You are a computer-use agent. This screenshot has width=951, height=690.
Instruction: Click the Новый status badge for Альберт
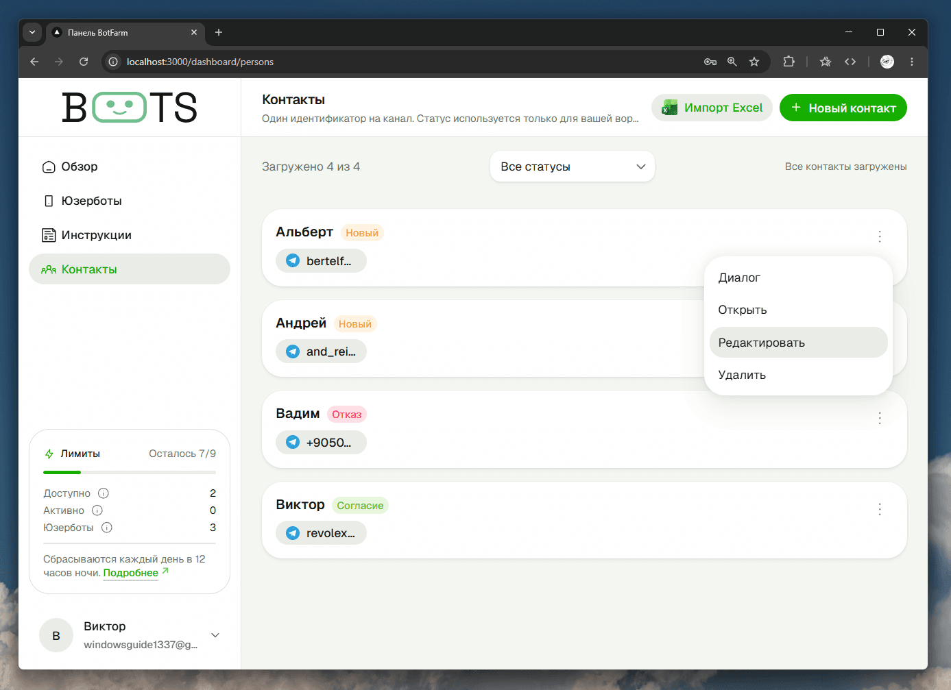pos(362,233)
